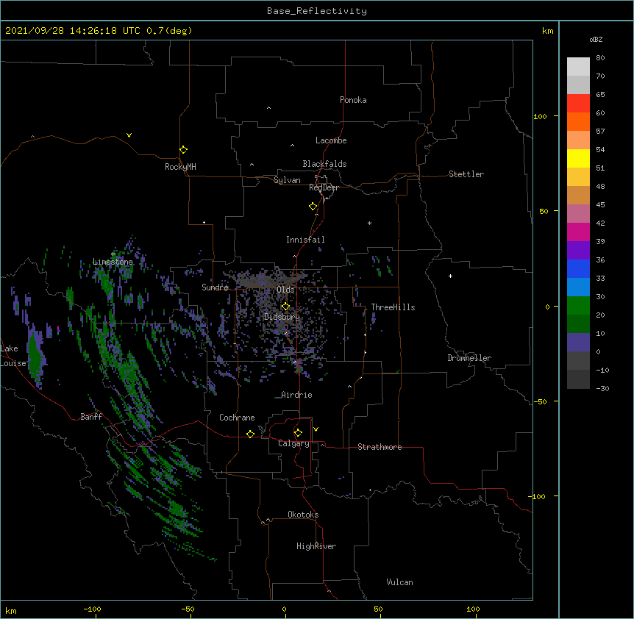The height and width of the screenshot is (619, 634).
Task: Select the white asterisk marker above Limestone
Action: (x=113, y=254)
